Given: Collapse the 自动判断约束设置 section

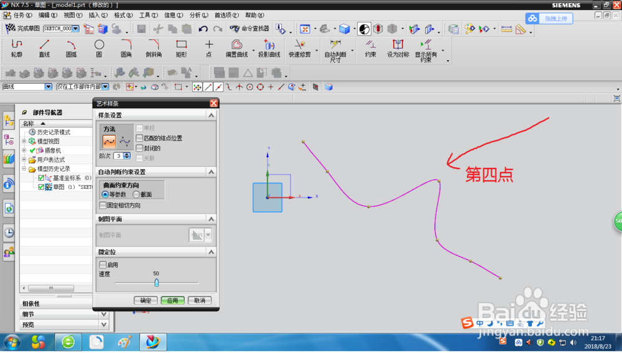Looking at the screenshot, I should pos(211,172).
